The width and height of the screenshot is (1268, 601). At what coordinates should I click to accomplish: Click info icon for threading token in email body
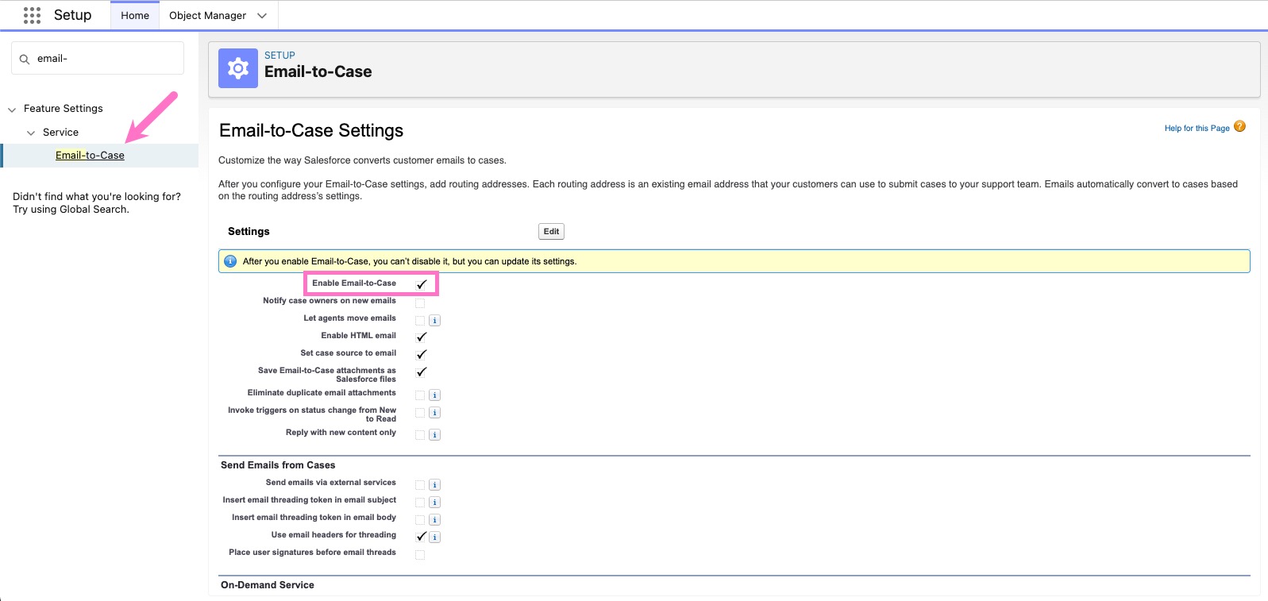[434, 520]
